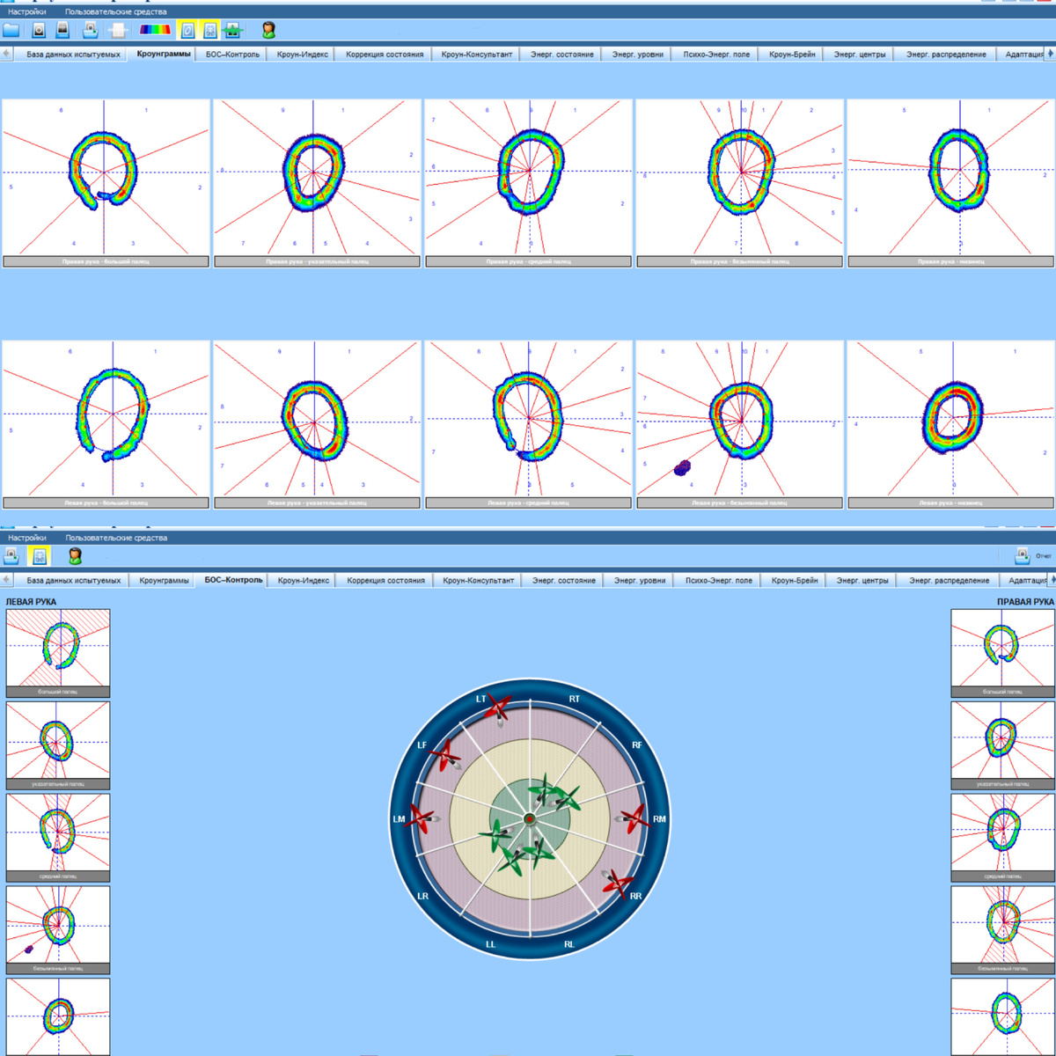The height and width of the screenshot is (1056, 1056).
Task: Open Настройки menu in lower window
Action: [27, 538]
